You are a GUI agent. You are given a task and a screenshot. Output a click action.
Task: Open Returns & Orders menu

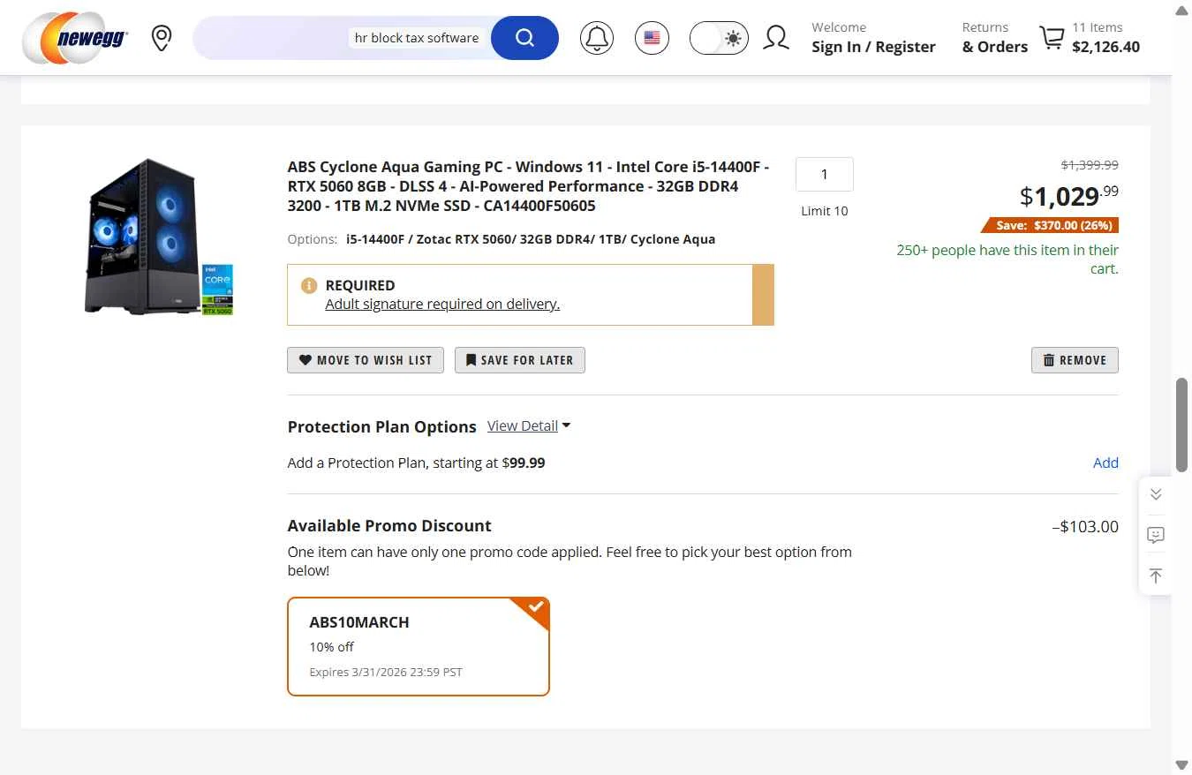click(x=994, y=38)
